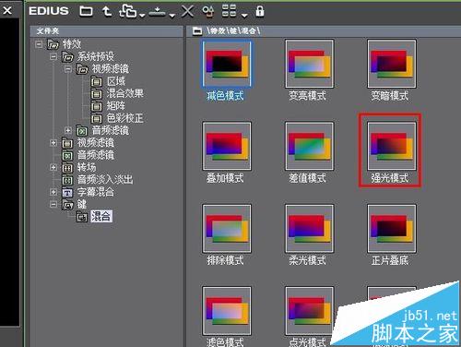Select the 柔光模式 effect thumbnail

(309, 229)
